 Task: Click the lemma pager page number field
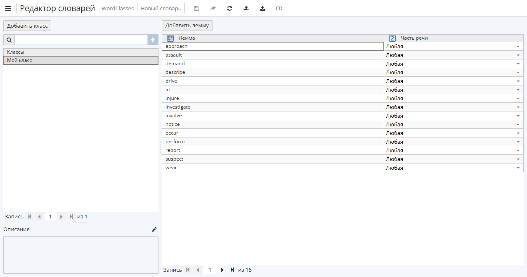click(210, 270)
